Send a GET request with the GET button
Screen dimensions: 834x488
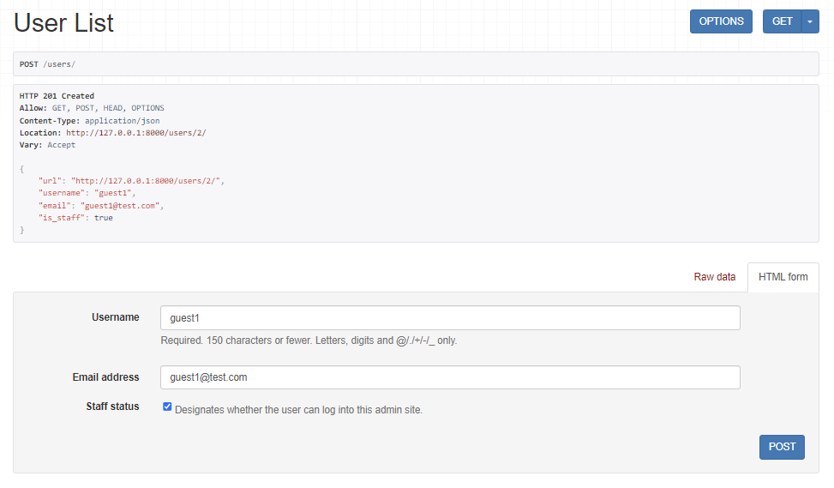click(x=782, y=21)
